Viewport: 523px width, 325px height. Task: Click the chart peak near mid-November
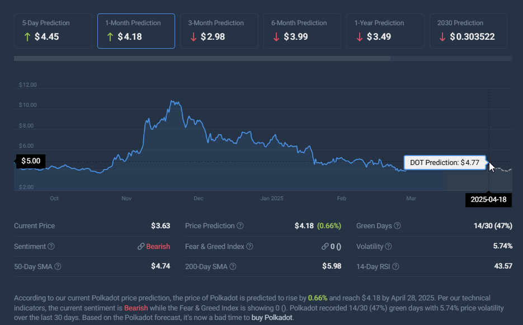tap(172, 102)
